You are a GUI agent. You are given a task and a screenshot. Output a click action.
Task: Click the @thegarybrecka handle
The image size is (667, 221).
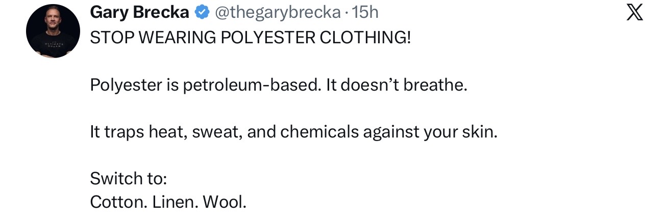point(278,13)
